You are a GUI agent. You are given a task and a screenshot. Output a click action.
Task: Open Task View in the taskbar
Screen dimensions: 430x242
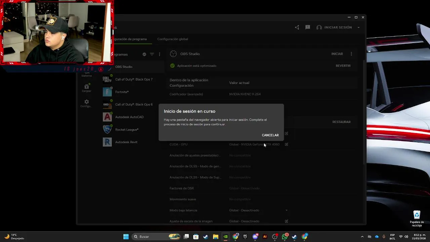click(186, 237)
